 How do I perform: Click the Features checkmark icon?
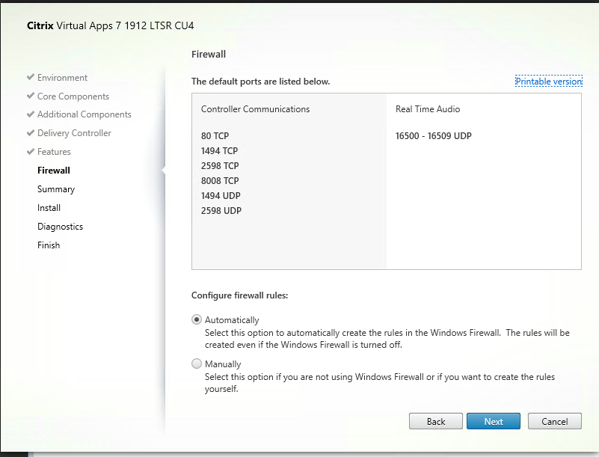pos(31,151)
